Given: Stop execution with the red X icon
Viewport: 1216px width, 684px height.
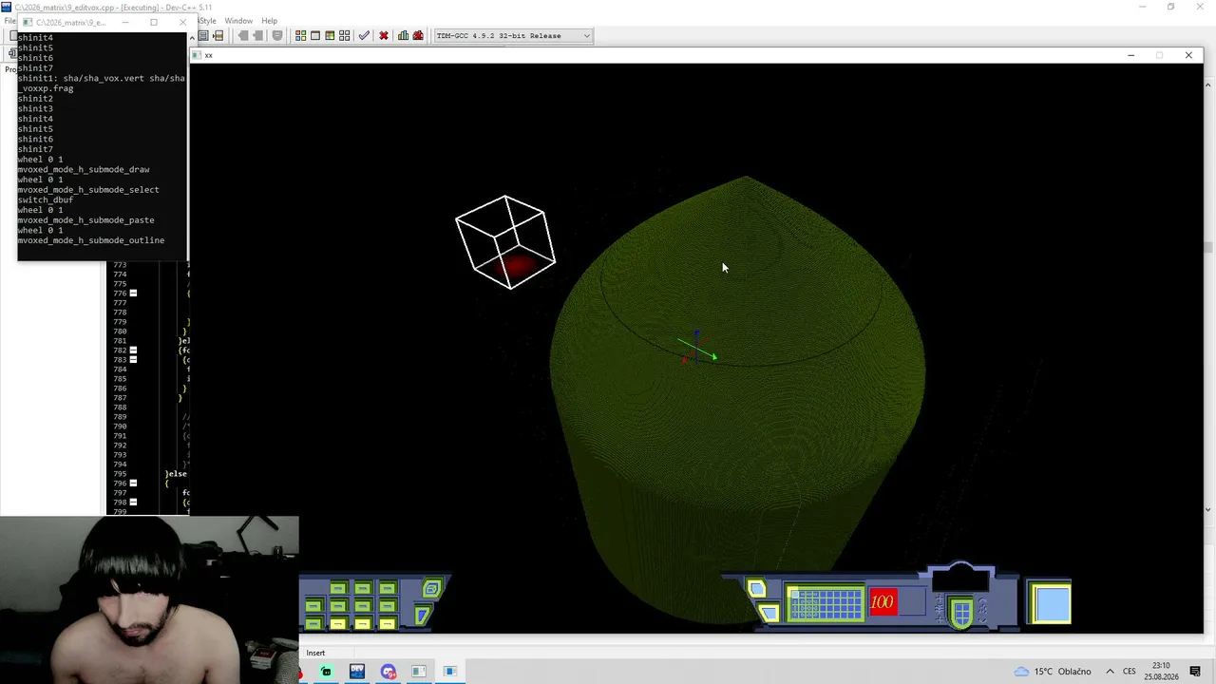Looking at the screenshot, I should click(x=384, y=35).
